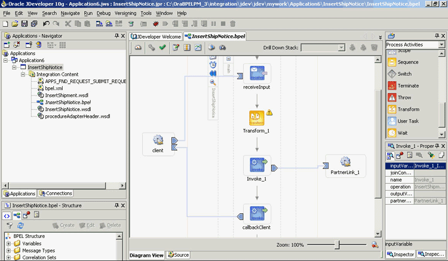Pick the Throw activity from palette
Viewport: 448px width, 261px height.
click(400, 97)
